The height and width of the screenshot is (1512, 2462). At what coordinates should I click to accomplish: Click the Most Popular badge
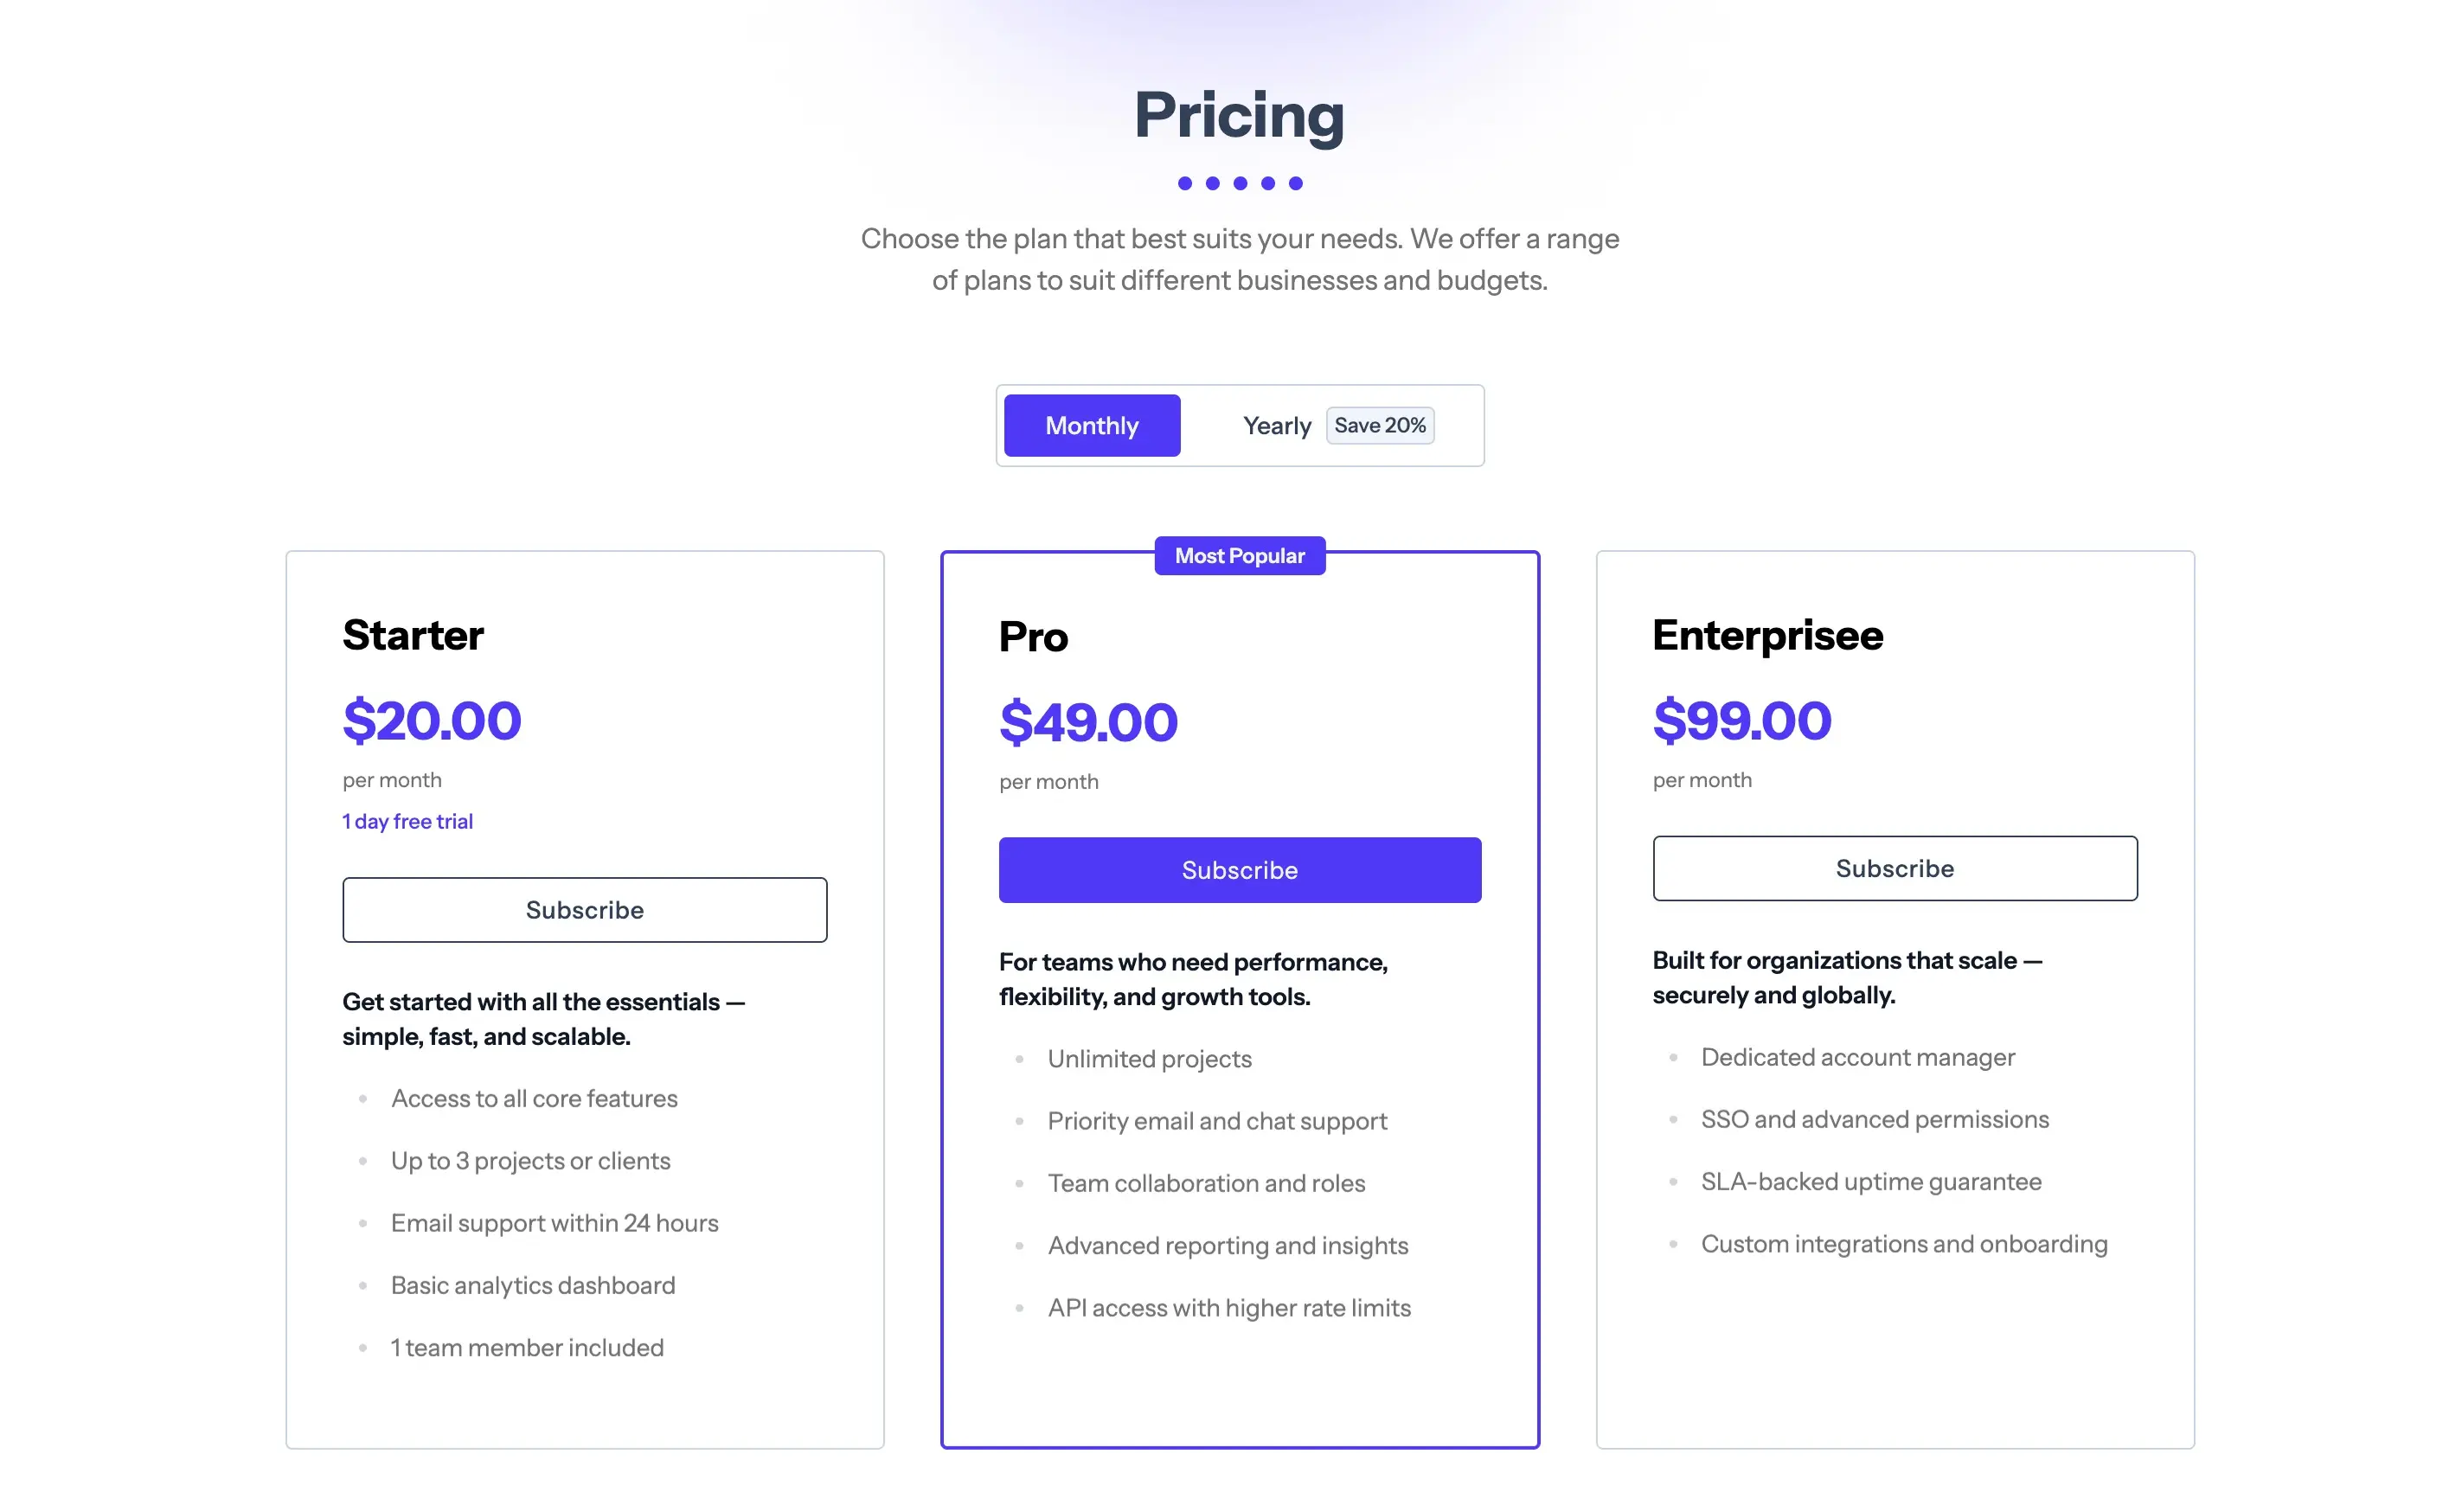pos(1239,555)
